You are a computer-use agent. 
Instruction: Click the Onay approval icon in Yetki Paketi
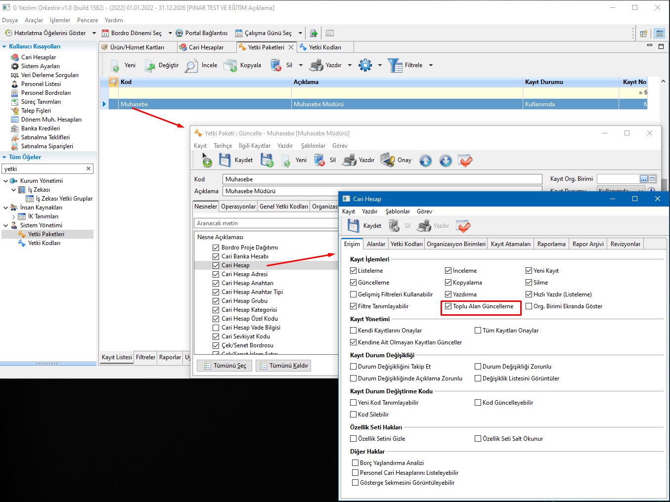tap(388, 160)
